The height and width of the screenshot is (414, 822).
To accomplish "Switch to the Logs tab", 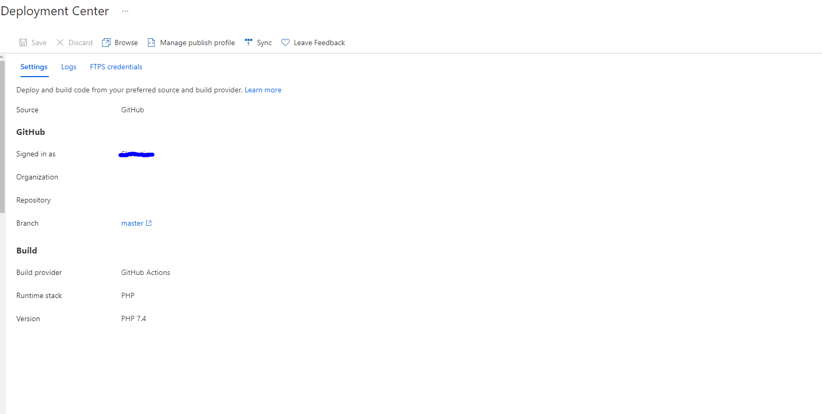I will click(x=69, y=67).
